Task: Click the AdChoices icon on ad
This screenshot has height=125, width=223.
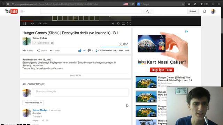Action: tap(186, 32)
